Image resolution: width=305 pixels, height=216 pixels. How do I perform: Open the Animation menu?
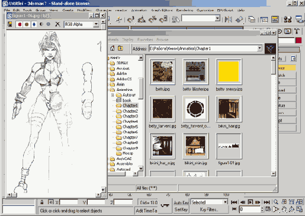139,10
